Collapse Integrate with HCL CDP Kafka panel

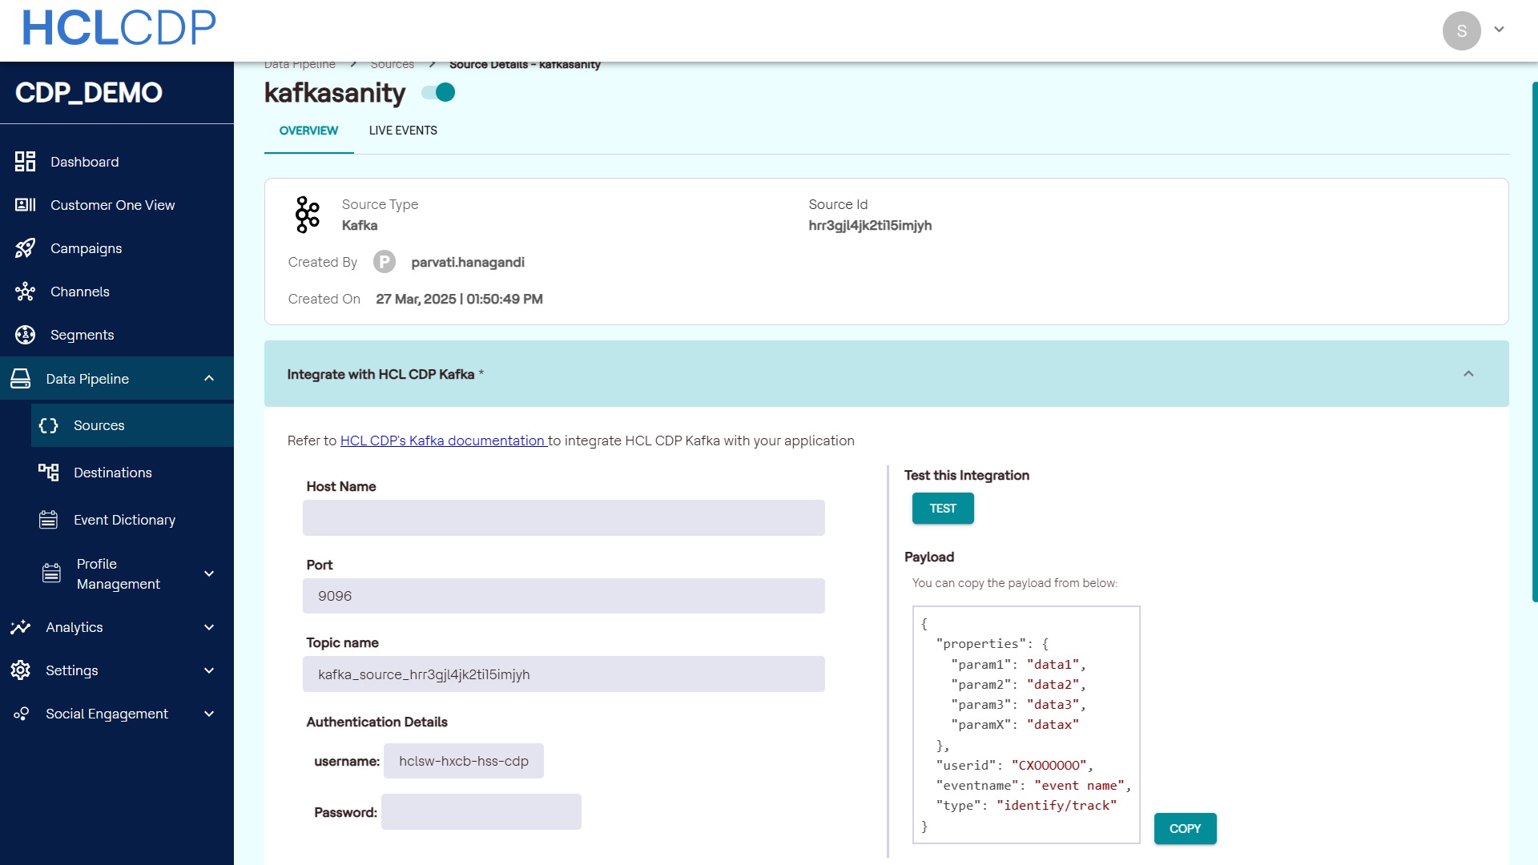[1468, 374]
